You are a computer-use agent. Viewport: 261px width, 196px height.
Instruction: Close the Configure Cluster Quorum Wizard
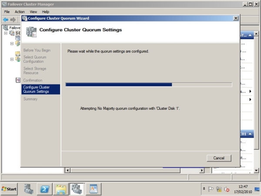point(236,18)
